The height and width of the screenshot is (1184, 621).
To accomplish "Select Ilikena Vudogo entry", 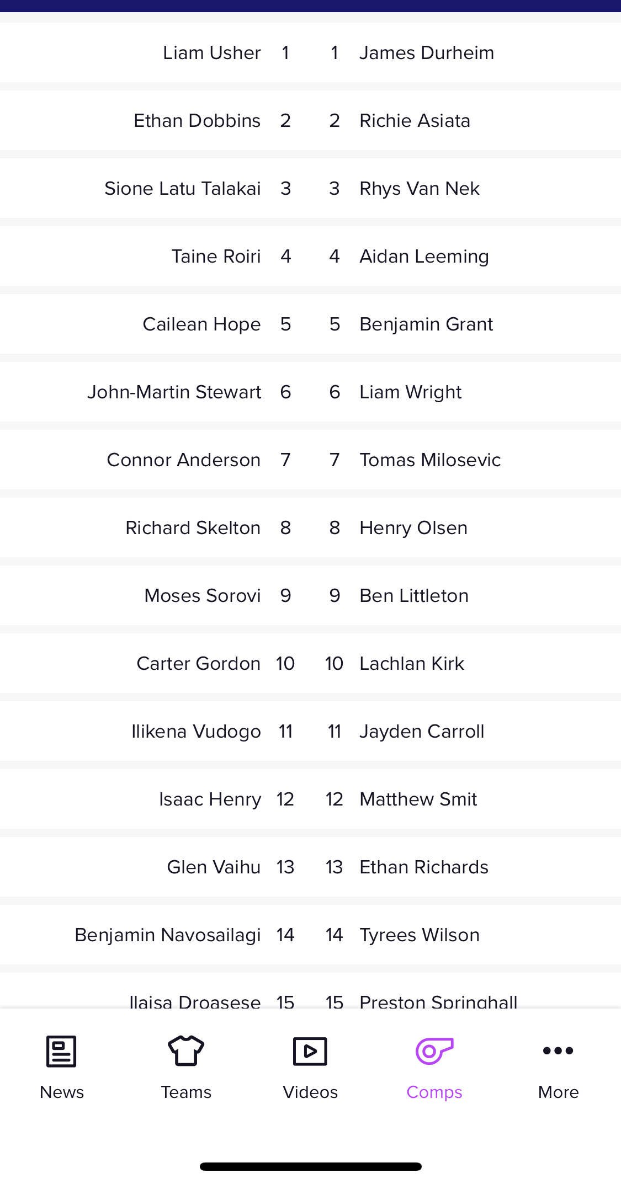I will point(196,731).
